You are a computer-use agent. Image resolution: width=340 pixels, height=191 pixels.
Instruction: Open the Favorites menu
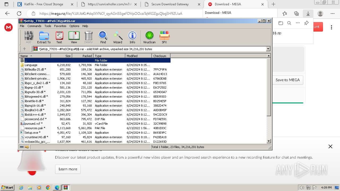(60, 26)
